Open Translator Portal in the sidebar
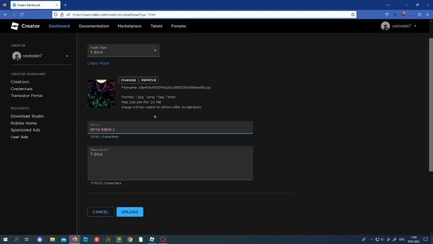This screenshot has width=433, height=244. 26,96
